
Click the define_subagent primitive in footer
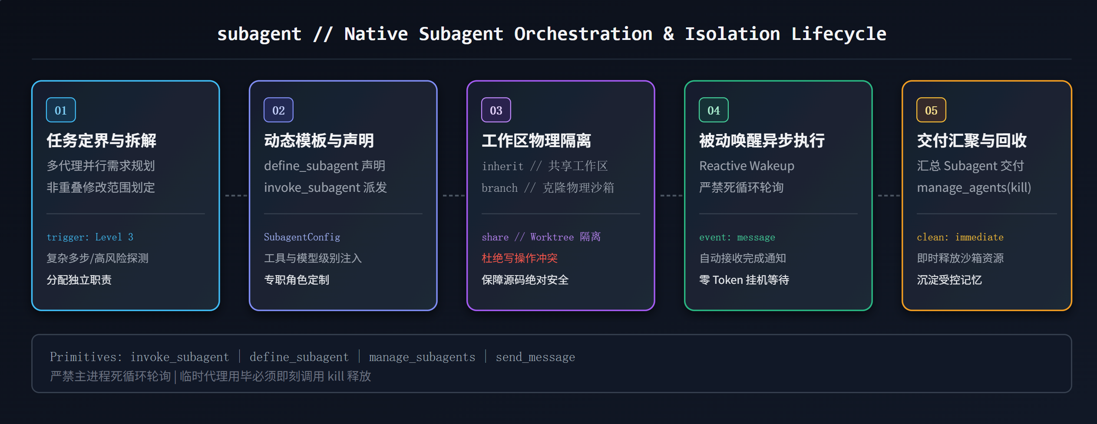pos(299,357)
